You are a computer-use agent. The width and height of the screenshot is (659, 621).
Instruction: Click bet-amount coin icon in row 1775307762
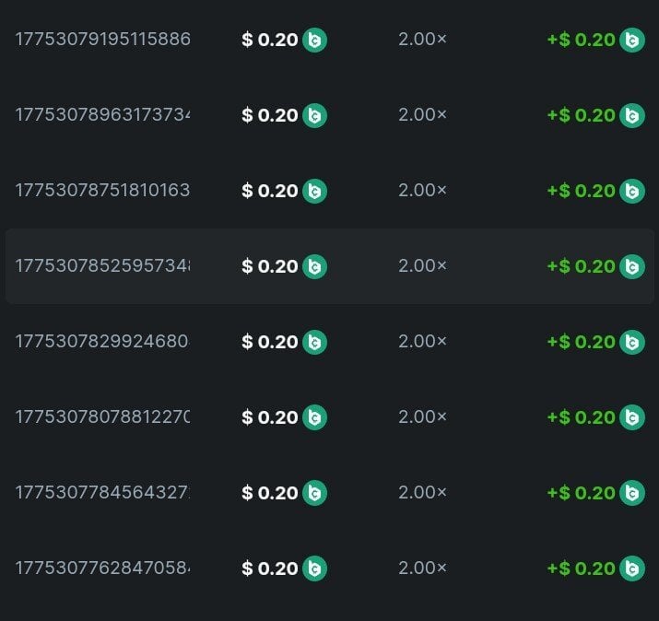(x=314, y=568)
